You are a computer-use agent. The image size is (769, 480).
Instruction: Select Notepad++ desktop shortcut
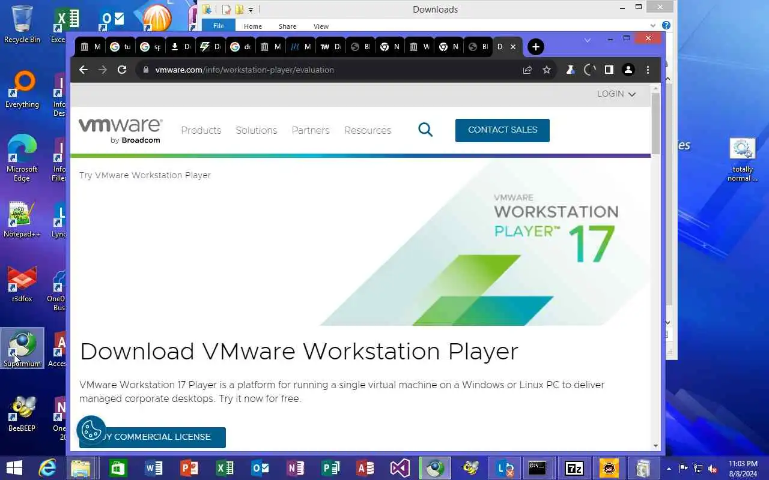tap(22, 219)
